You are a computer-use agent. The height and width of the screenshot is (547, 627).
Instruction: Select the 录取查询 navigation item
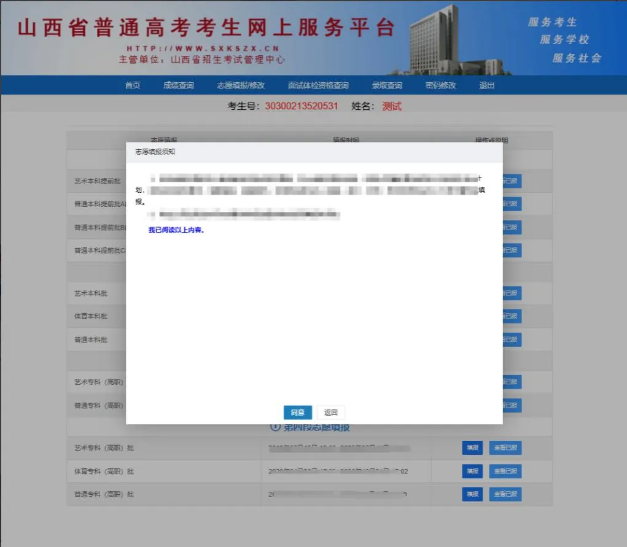pos(387,85)
